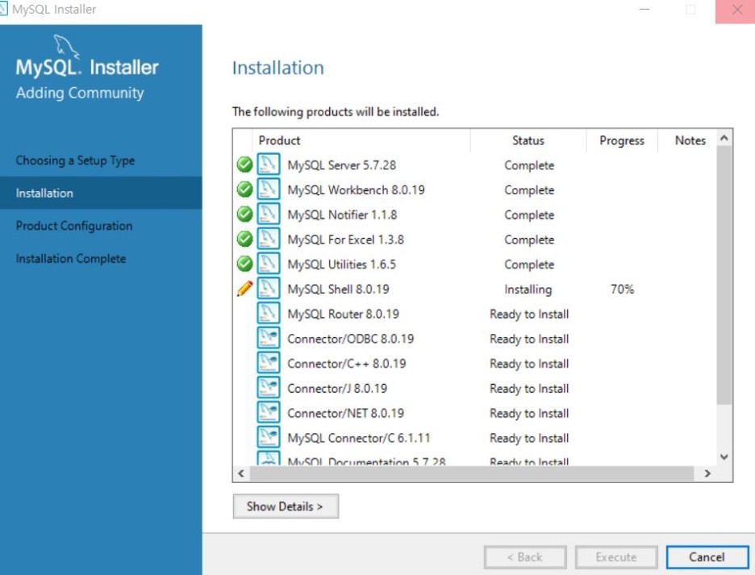
Task: Click green checkmark beside MySQL Workbench 8.0.19
Action: [x=244, y=190]
